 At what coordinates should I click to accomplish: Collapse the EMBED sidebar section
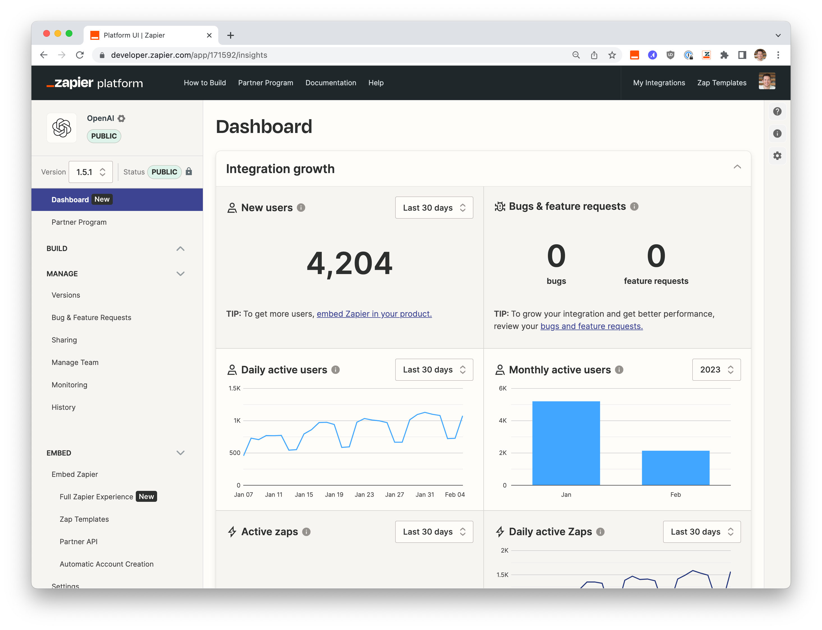180,453
